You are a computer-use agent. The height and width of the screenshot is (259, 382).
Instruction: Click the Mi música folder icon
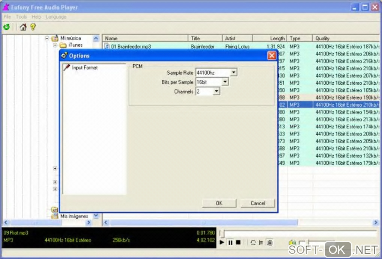pos(55,38)
